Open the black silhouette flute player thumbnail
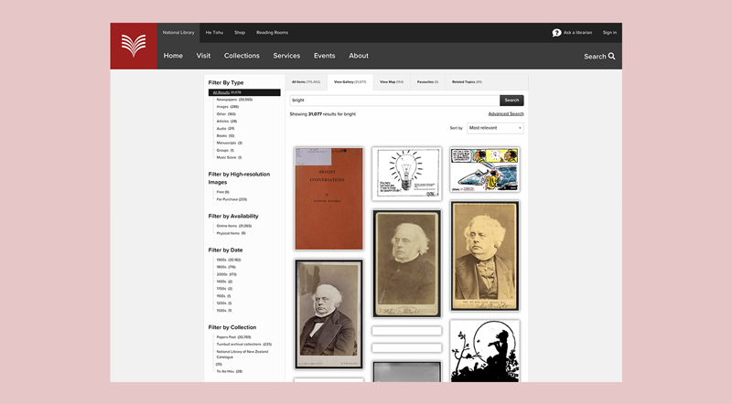The width and height of the screenshot is (732, 404). tap(485, 351)
